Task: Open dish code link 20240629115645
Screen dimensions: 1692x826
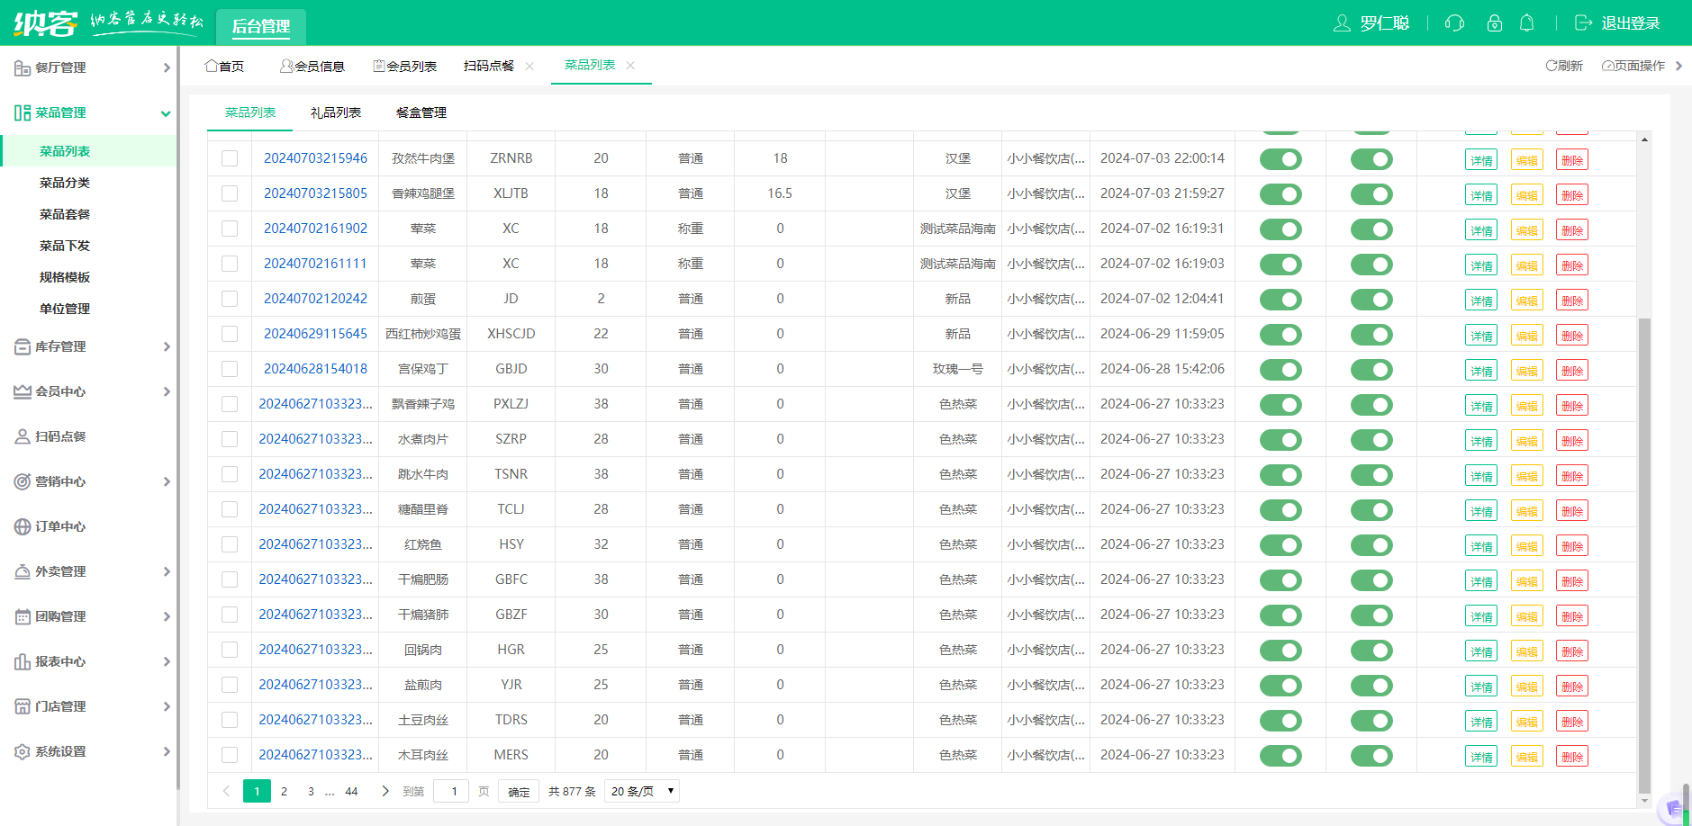Action: point(315,334)
